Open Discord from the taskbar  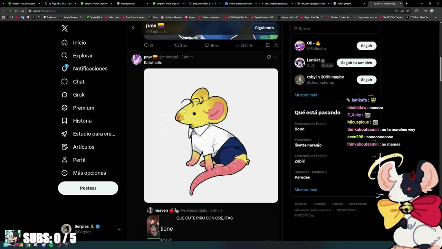point(44,245)
